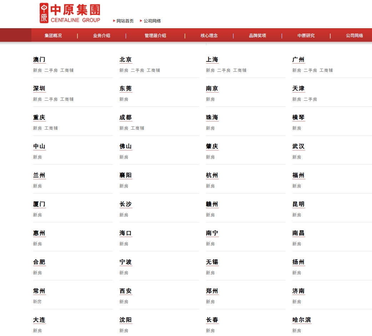Screen dimensions: 372x336
Task: Select 业务介绍 in the navigation bar
Action: click(101, 36)
